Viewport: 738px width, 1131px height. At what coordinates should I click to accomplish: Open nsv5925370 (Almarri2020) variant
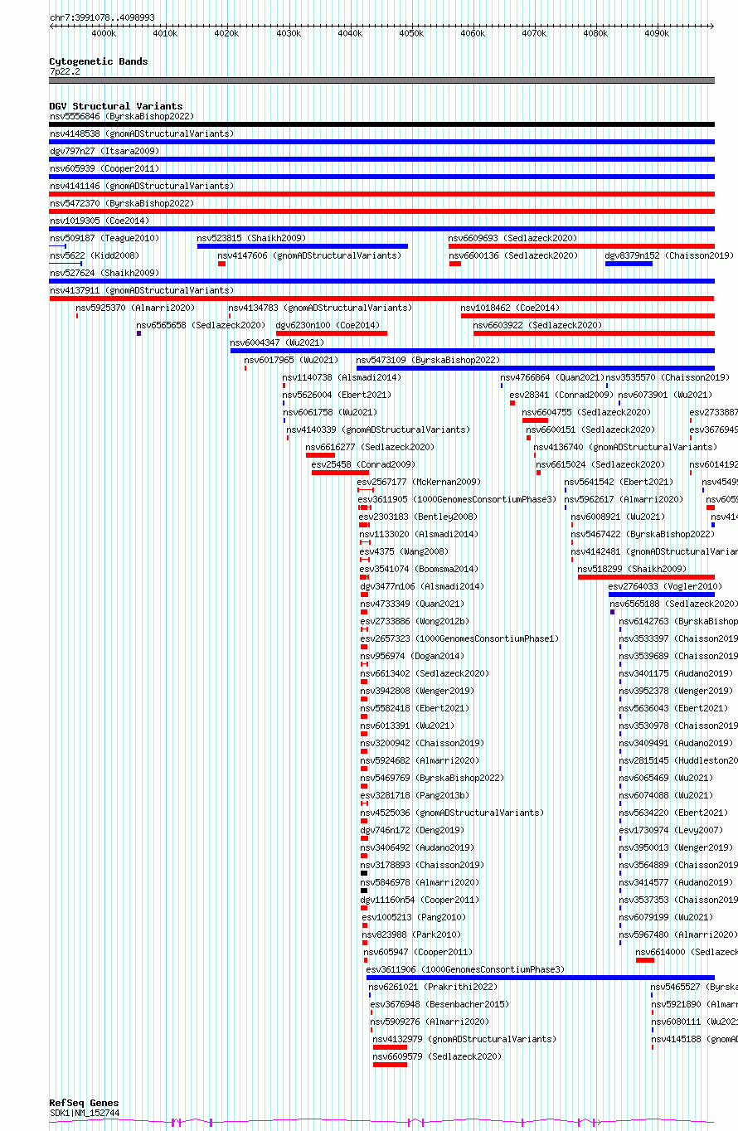tap(136, 308)
